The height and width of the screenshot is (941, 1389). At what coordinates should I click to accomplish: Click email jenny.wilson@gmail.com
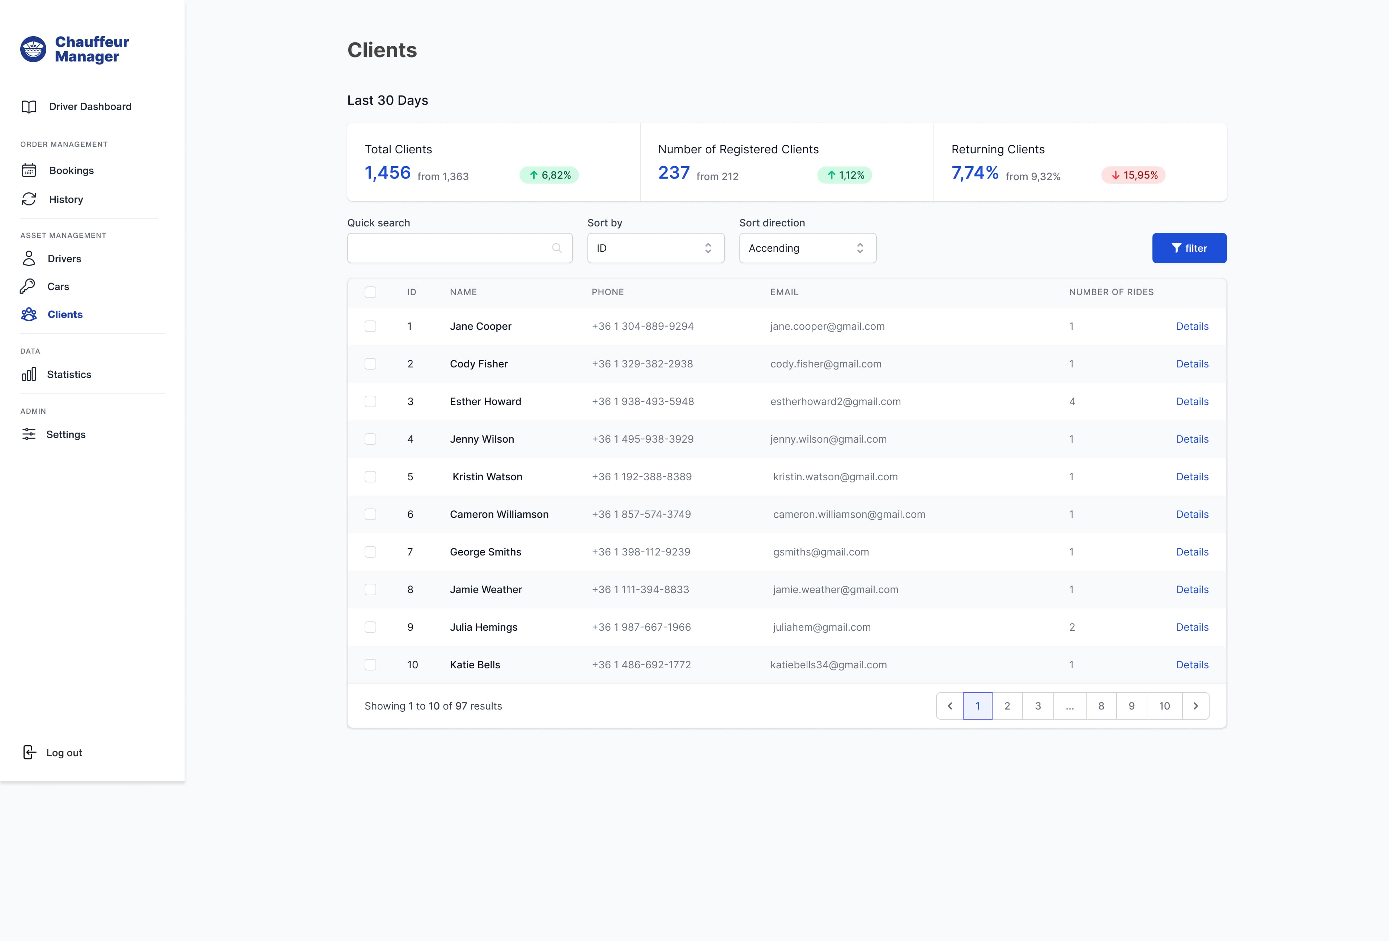[x=828, y=439]
